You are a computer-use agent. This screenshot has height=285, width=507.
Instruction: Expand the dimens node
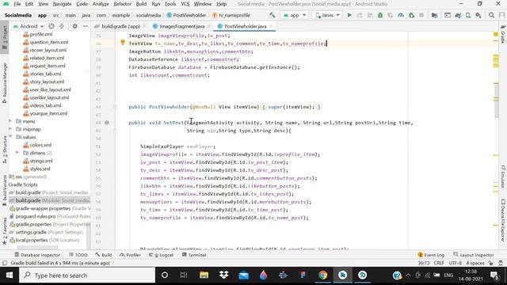pyautogui.click(x=17, y=153)
